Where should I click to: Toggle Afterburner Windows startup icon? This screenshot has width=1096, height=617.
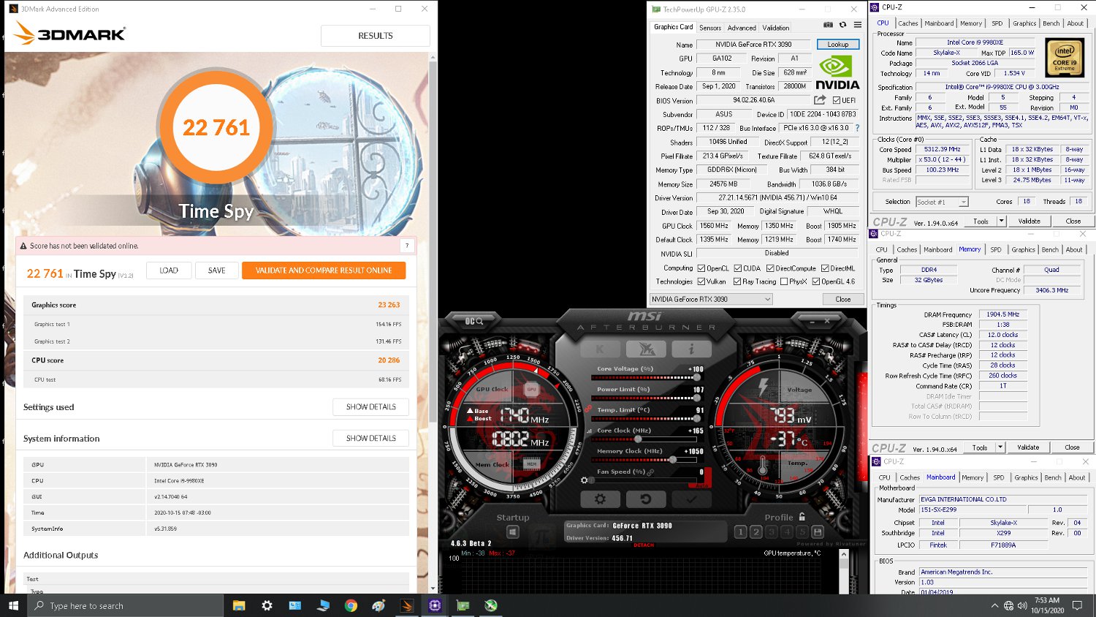[513, 532]
